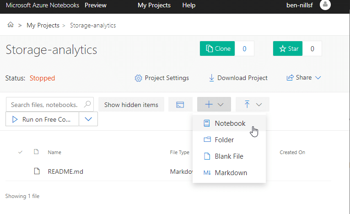
Task: Click the file type icon column header
Action: click(36, 152)
